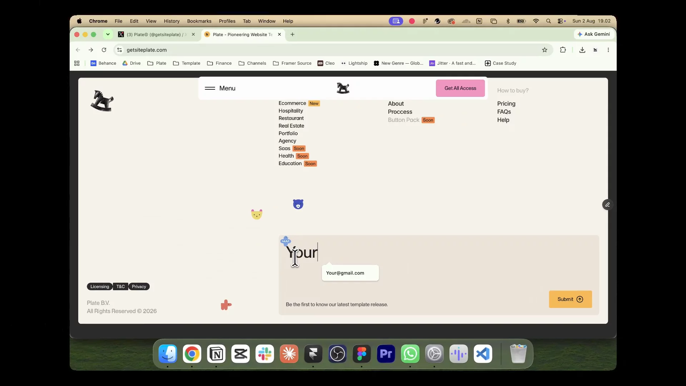Viewport: 686px width, 386px height.
Task: Open OBS from the dock
Action: point(337,354)
